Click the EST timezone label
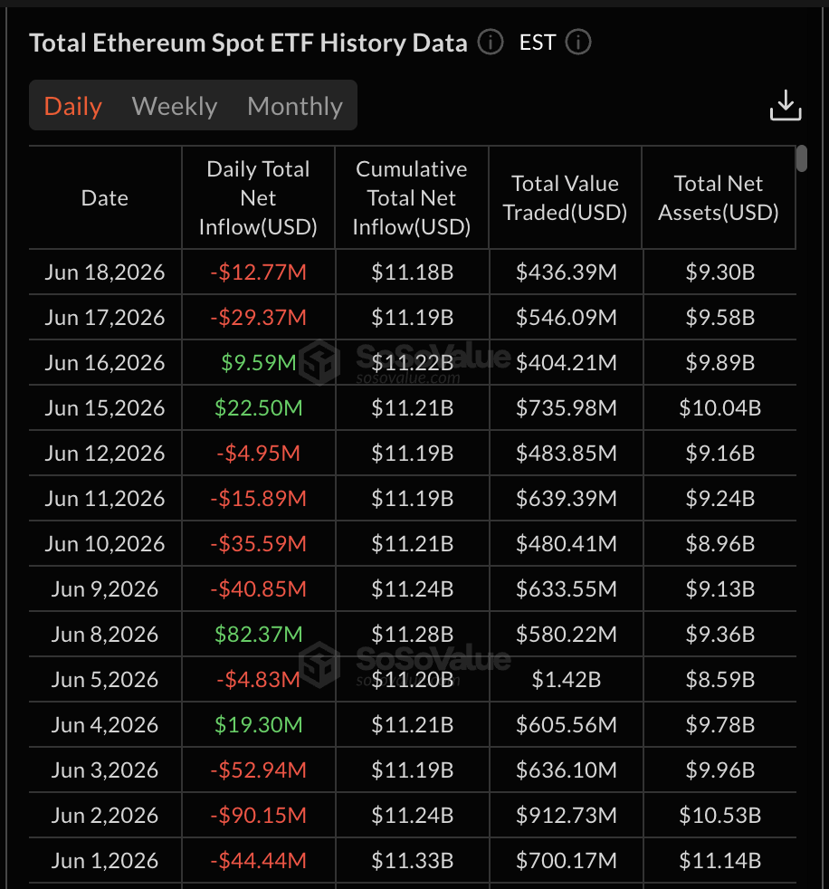This screenshot has height=889, width=829. [538, 43]
